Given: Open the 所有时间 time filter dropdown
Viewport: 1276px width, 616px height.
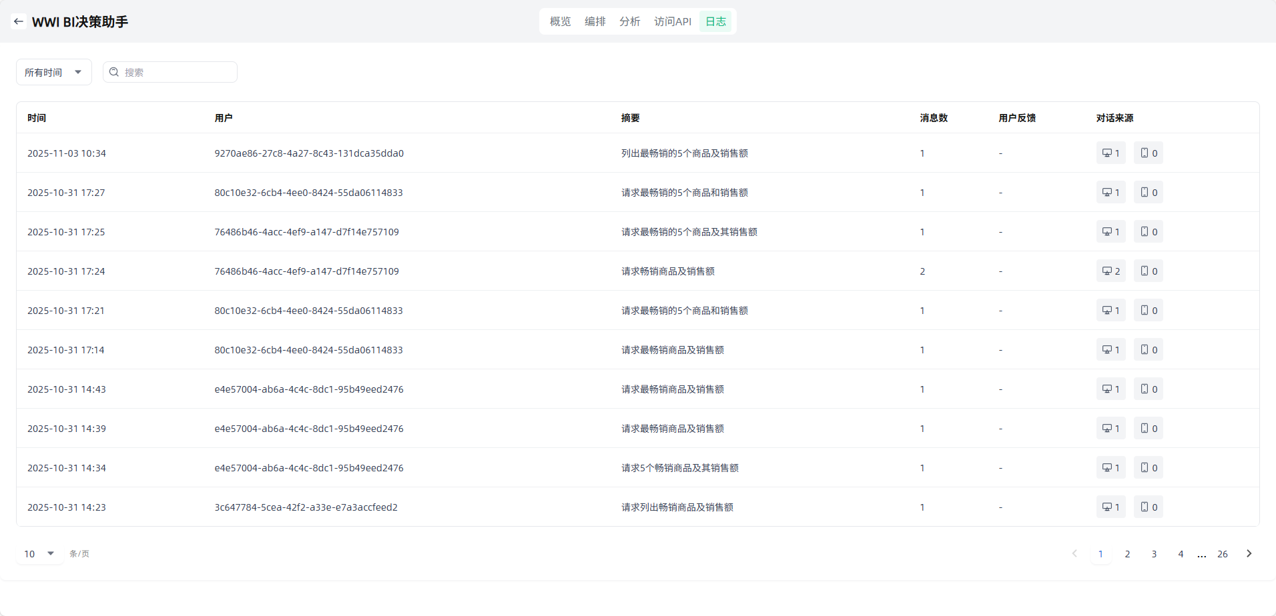Looking at the screenshot, I should pos(53,72).
